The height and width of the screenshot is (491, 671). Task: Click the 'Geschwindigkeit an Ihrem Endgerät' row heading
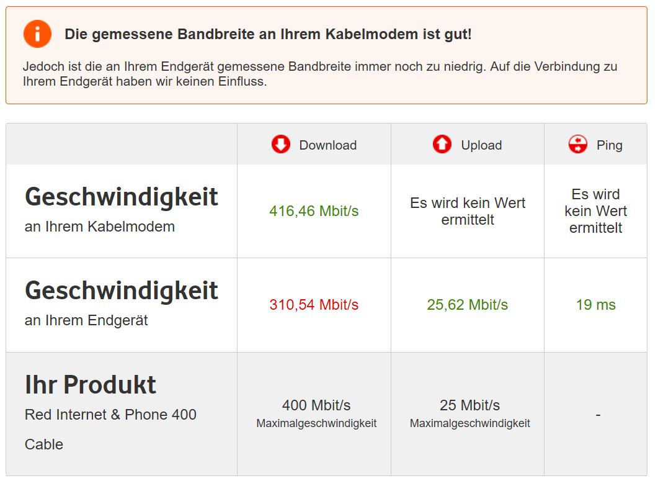[x=122, y=291]
